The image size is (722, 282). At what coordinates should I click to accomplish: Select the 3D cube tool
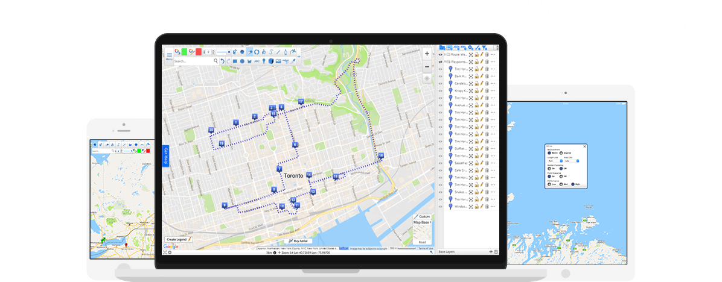pyautogui.click(x=271, y=61)
